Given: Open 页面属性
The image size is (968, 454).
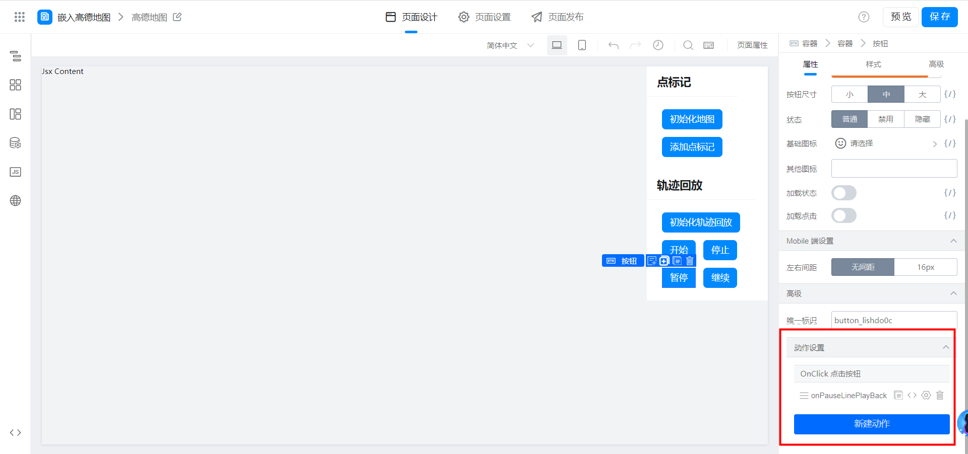Looking at the screenshot, I should (752, 45).
